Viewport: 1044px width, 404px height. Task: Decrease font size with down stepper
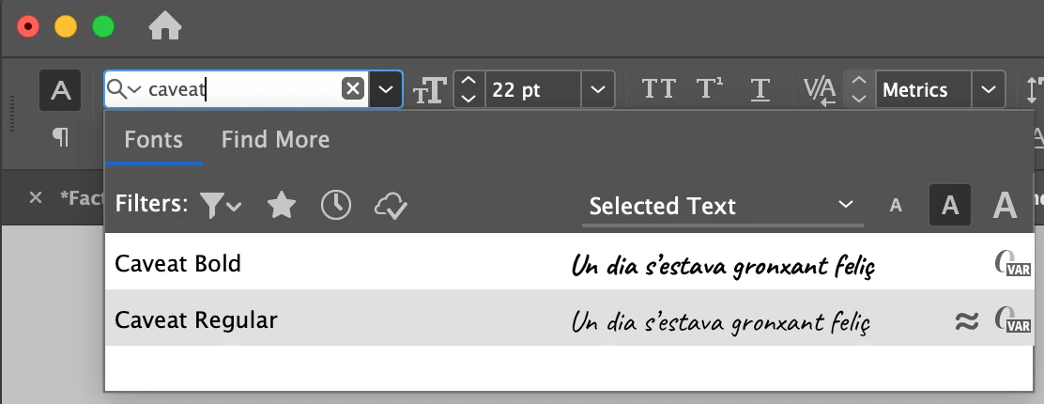tap(469, 98)
